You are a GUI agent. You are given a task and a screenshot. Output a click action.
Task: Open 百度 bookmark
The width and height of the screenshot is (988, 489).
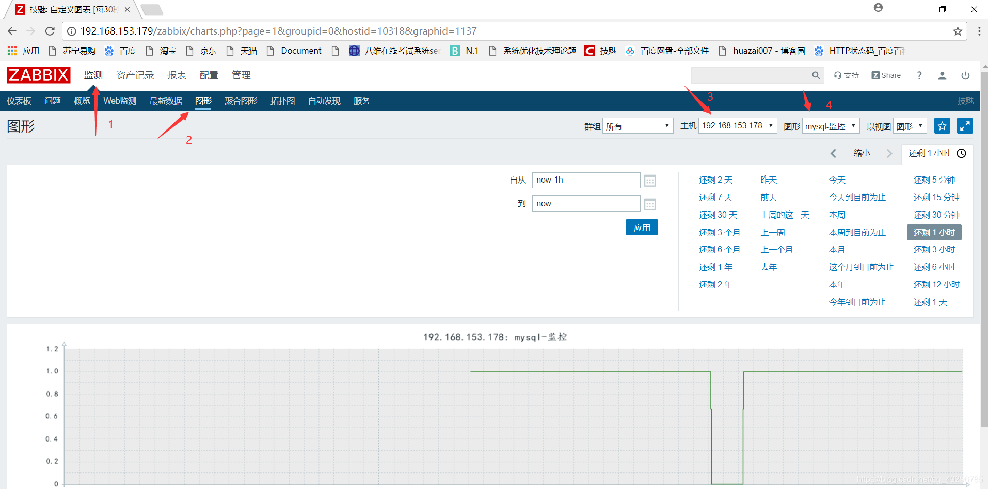(x=120, y=51)
